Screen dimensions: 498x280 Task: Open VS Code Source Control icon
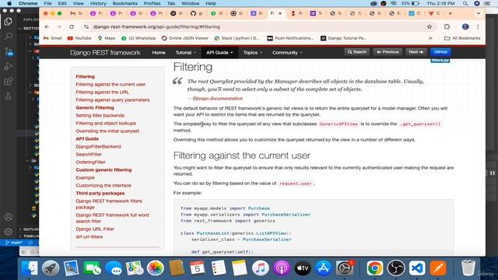pyautogui.click(x=9, y=51)
